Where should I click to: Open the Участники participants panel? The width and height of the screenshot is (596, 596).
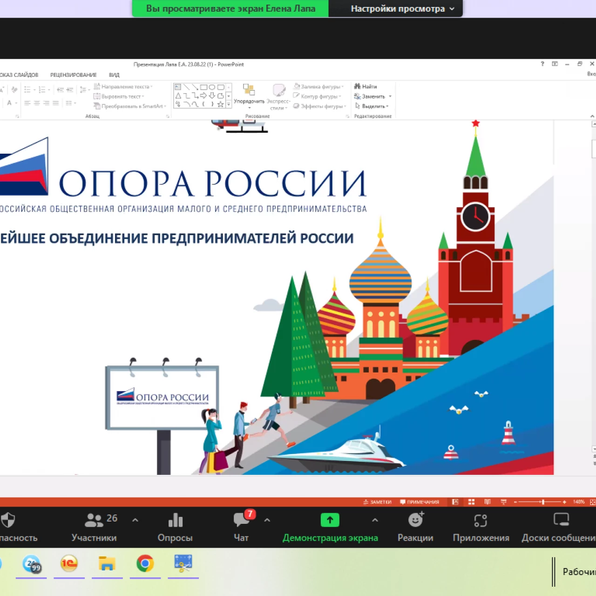tap(94, 528)
